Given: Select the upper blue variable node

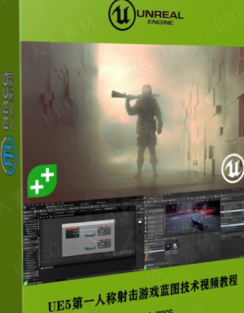Looking at the screenshot, I should coord(90,234).
